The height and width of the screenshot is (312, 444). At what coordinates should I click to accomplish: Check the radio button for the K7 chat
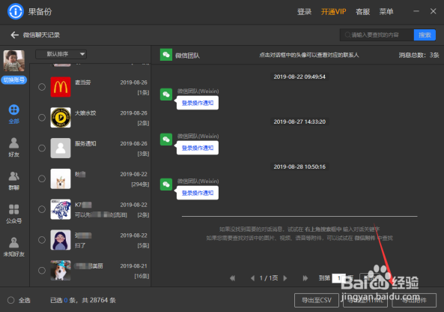coord(42,209)
